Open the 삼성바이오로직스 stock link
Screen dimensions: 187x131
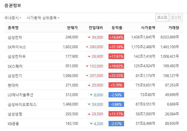[x=22, y=104]
